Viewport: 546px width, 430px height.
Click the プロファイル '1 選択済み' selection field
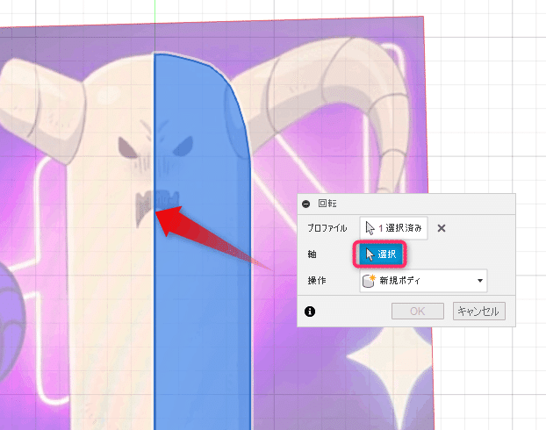coord(393,228)
